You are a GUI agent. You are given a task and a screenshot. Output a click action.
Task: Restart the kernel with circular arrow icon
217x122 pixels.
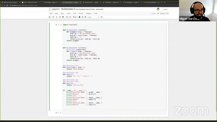pos(82,17)
